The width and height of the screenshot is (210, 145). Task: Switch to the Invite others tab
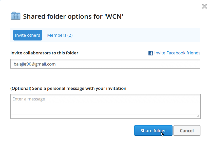tap(28, 35)
